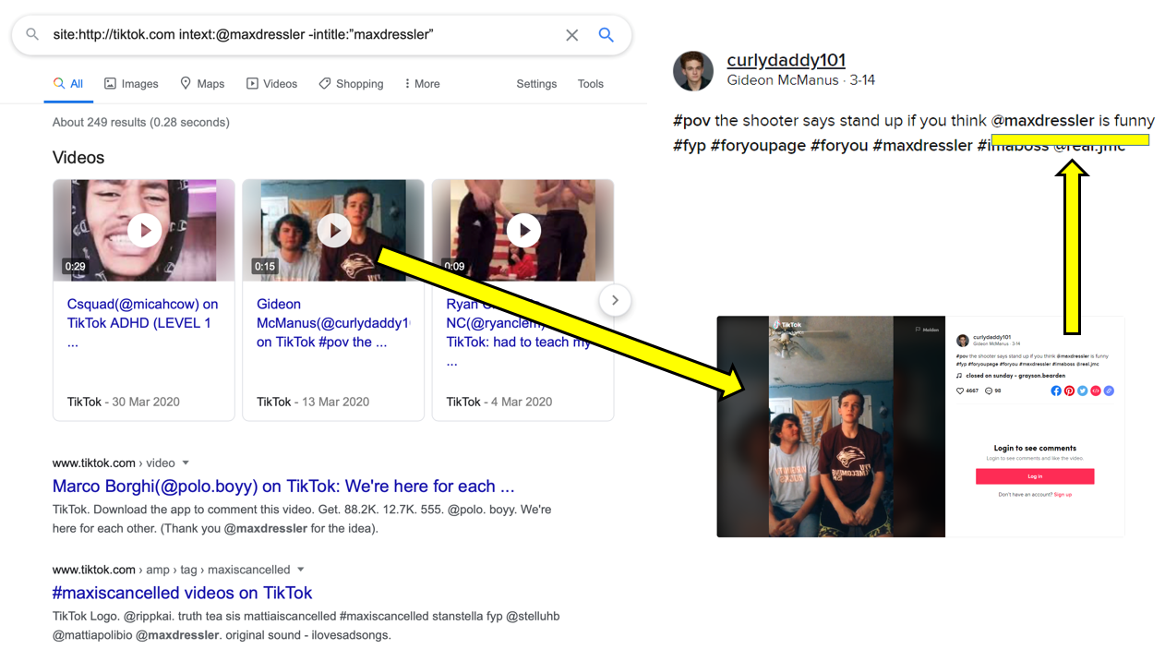Click the 0:15 duration badge

pos(265,267)
